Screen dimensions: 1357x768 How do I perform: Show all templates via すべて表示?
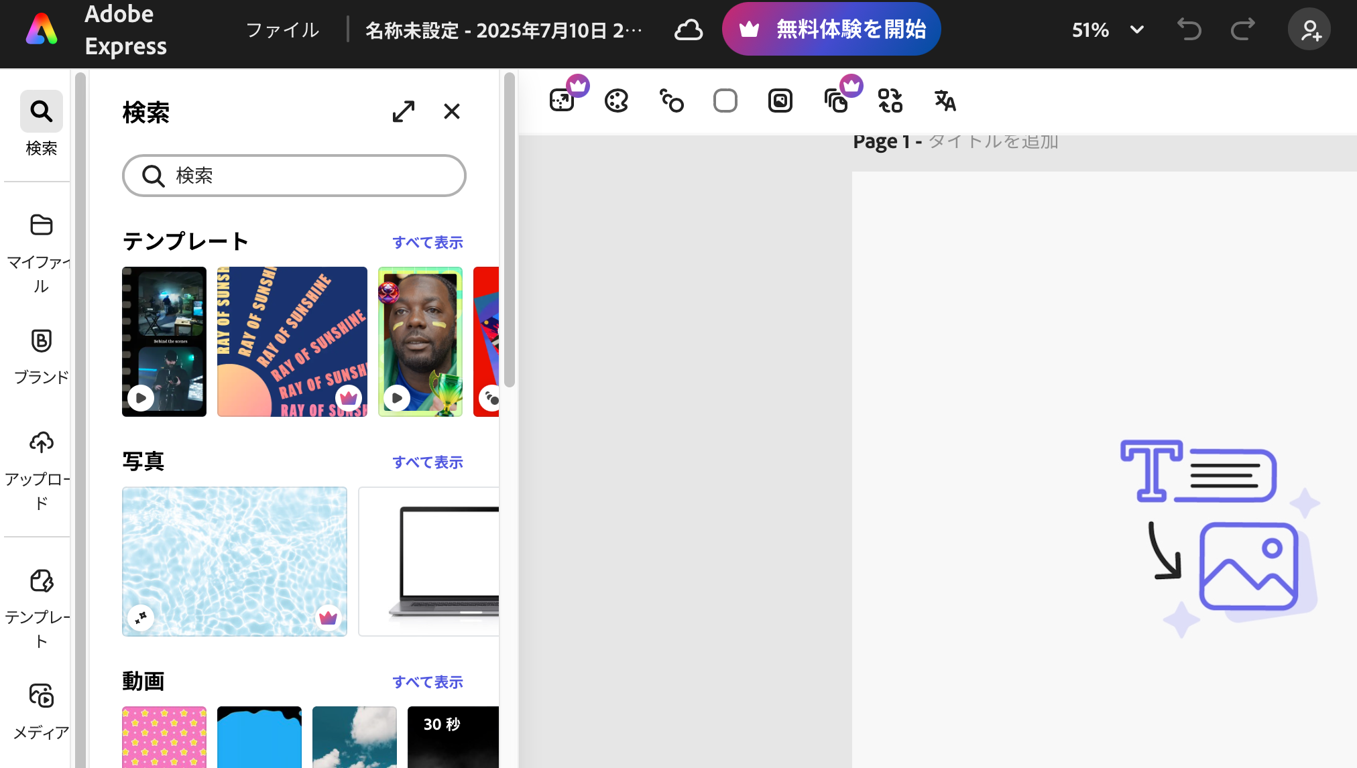tap(428, 243)
